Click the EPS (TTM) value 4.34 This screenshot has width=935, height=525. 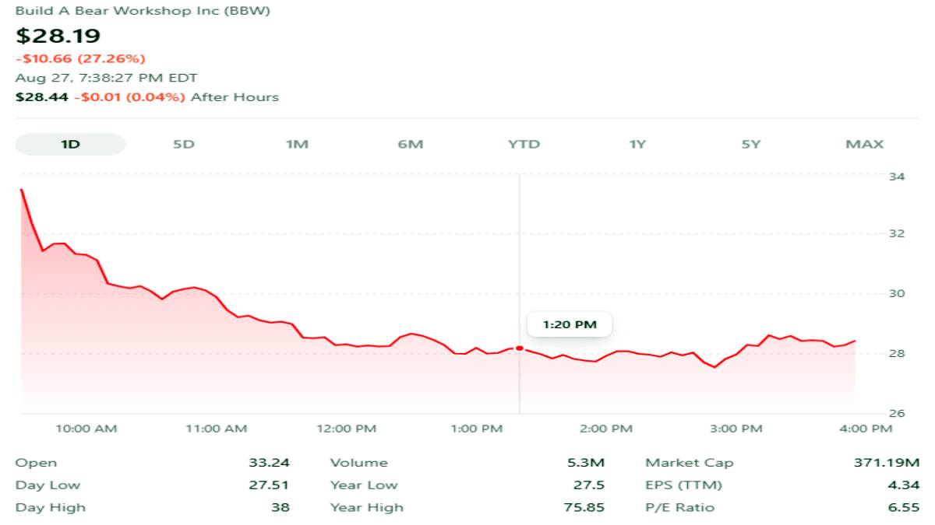tap(905, 485)
